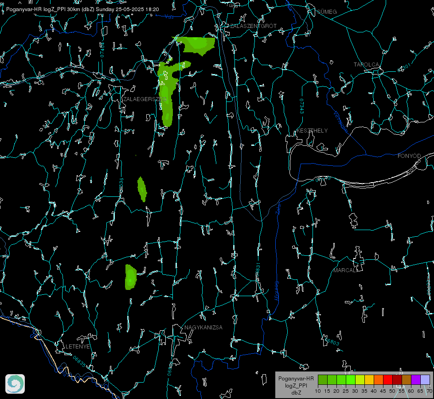Click the LETENYE city label
This screenshot has width=434, height=399.
(78, 347)
